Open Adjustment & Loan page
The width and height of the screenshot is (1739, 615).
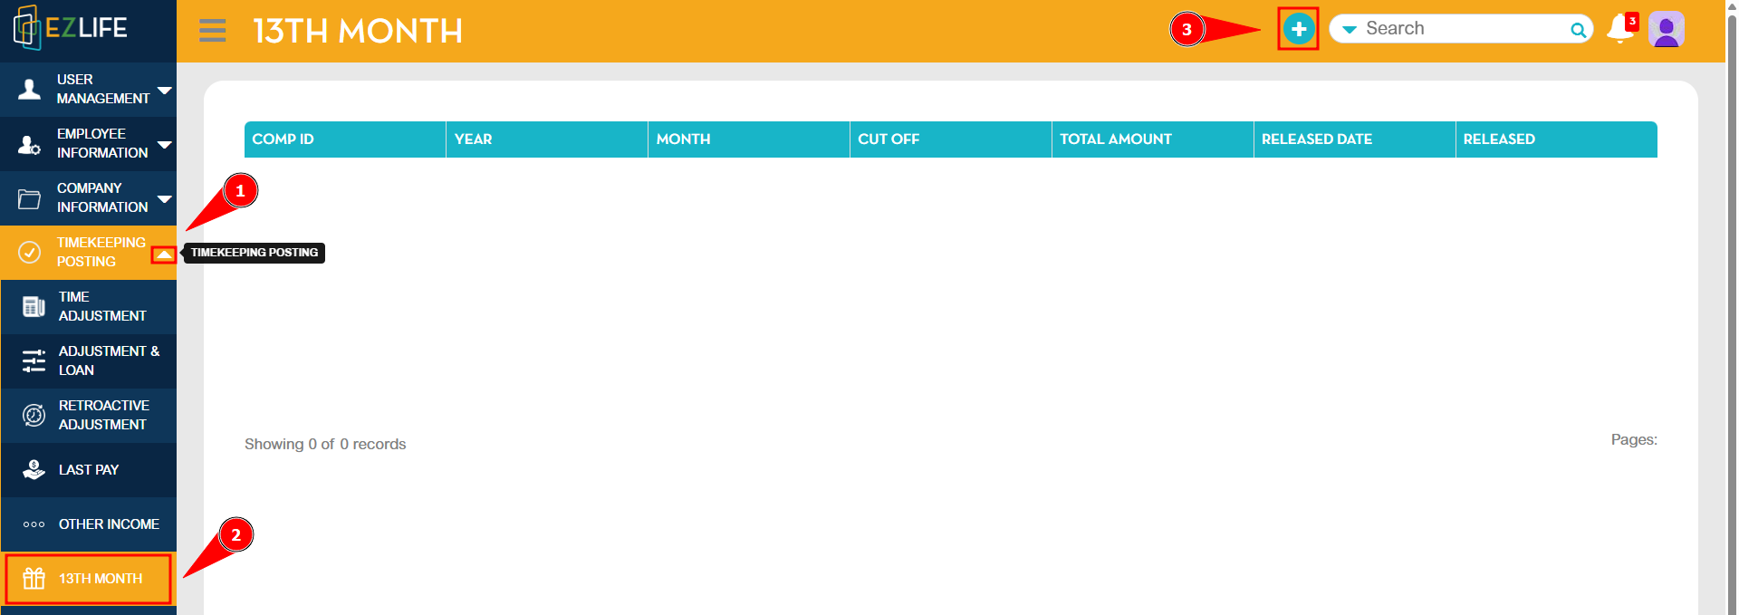89,360
